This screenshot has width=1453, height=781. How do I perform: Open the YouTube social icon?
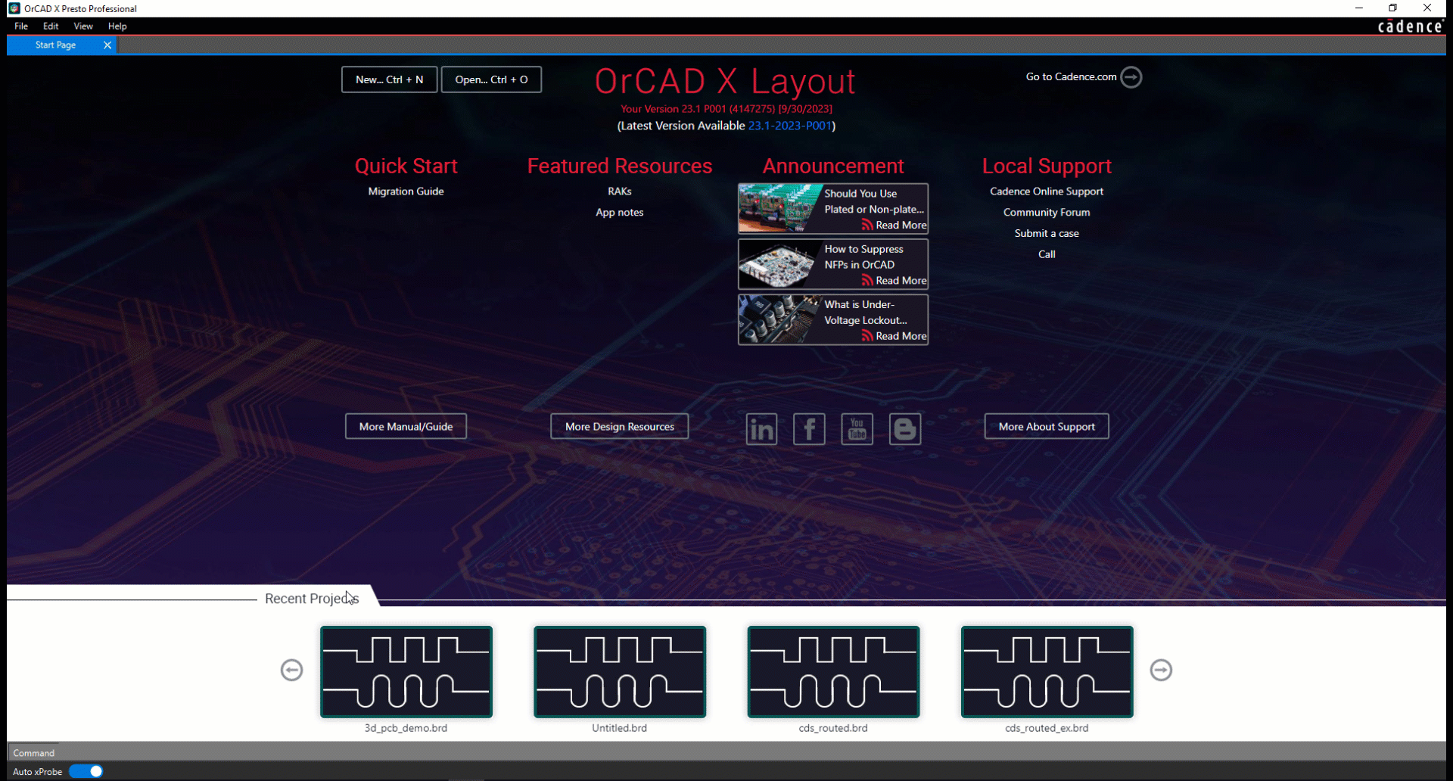857,429
